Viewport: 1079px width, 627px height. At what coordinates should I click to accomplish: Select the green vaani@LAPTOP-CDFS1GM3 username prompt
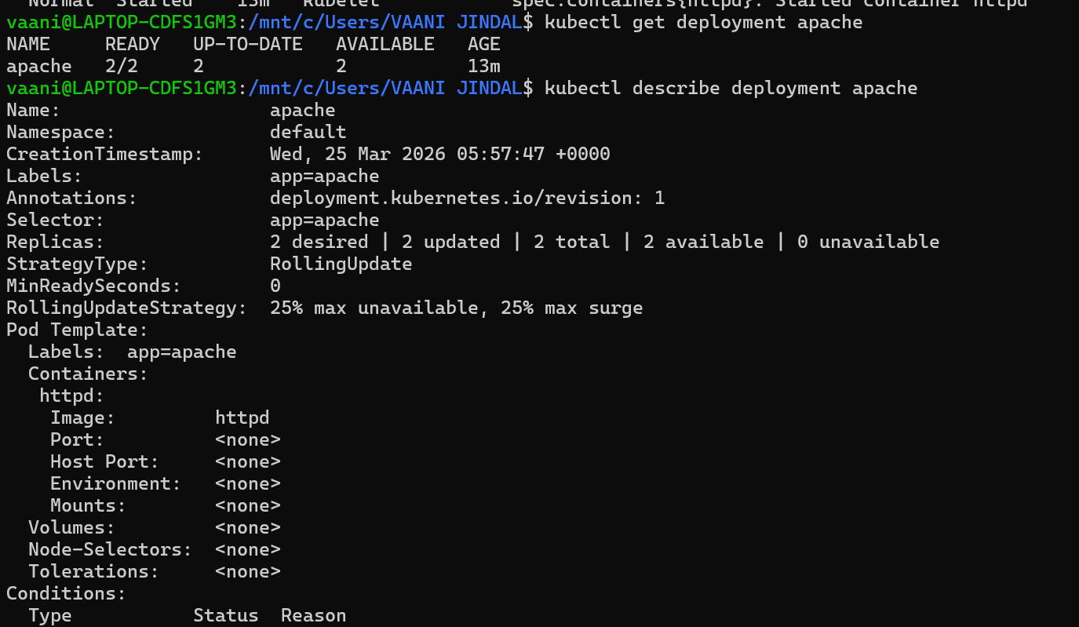[121, 22]
